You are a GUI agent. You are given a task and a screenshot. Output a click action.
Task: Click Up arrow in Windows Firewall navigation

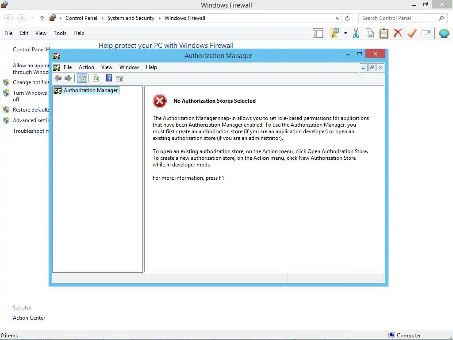(42, 18)
